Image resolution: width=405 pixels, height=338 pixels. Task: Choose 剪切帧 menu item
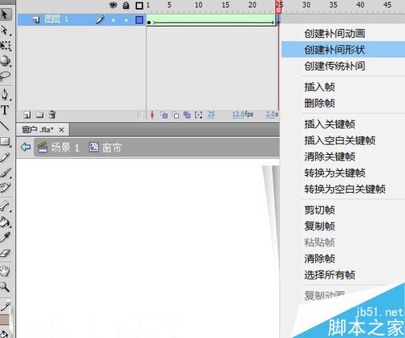(320, 210)
